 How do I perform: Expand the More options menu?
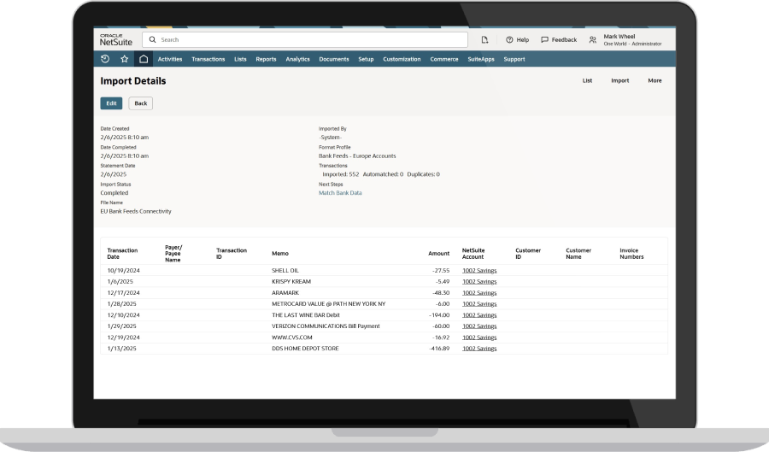[655, 80]
